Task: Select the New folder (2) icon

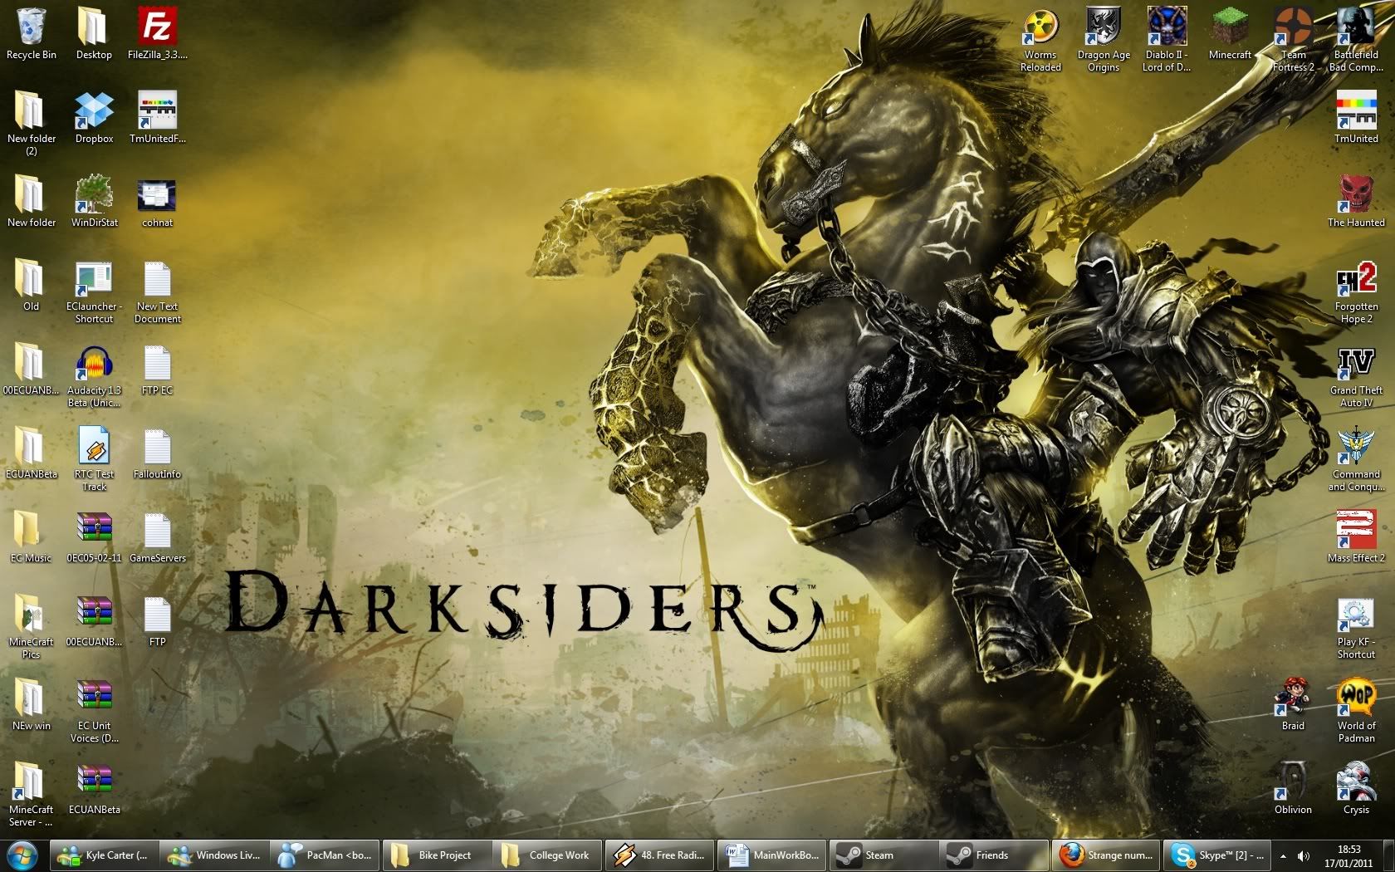Action: pos(31,124)
